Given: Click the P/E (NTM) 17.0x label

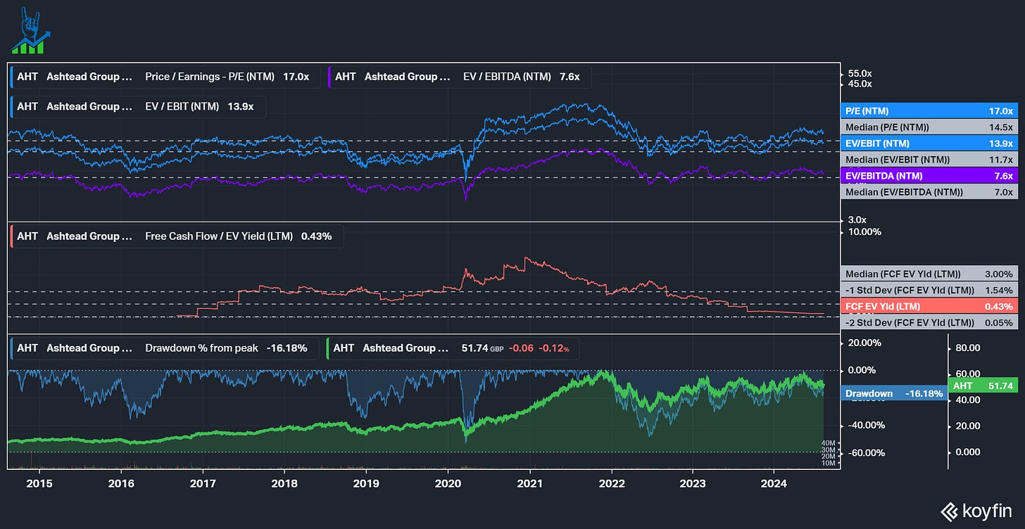Looking at the screenshot, I should click(x=929, y=111).
